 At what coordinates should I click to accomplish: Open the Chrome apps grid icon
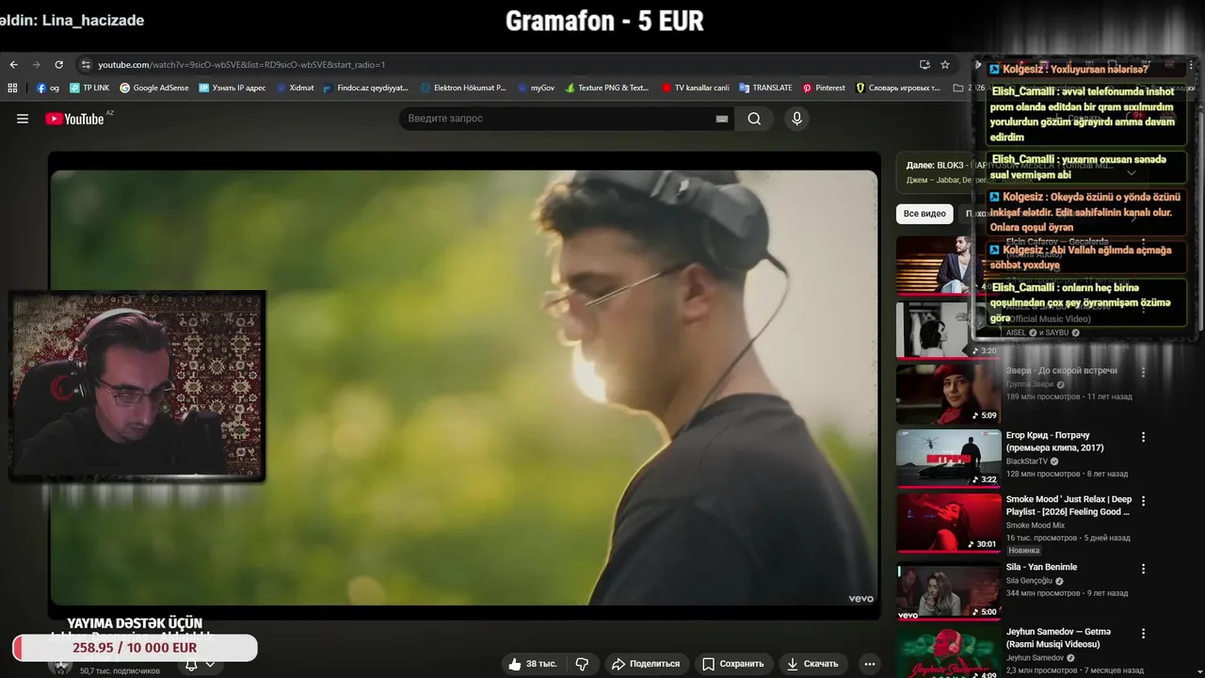[12, 88]
